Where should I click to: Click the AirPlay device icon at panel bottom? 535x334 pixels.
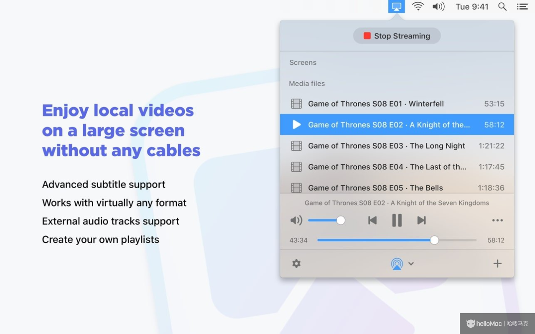(397, 263)
